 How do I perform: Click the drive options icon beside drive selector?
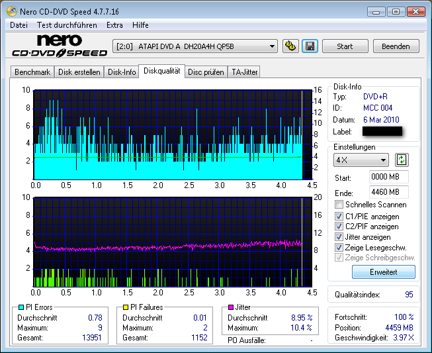click(290, 46)
